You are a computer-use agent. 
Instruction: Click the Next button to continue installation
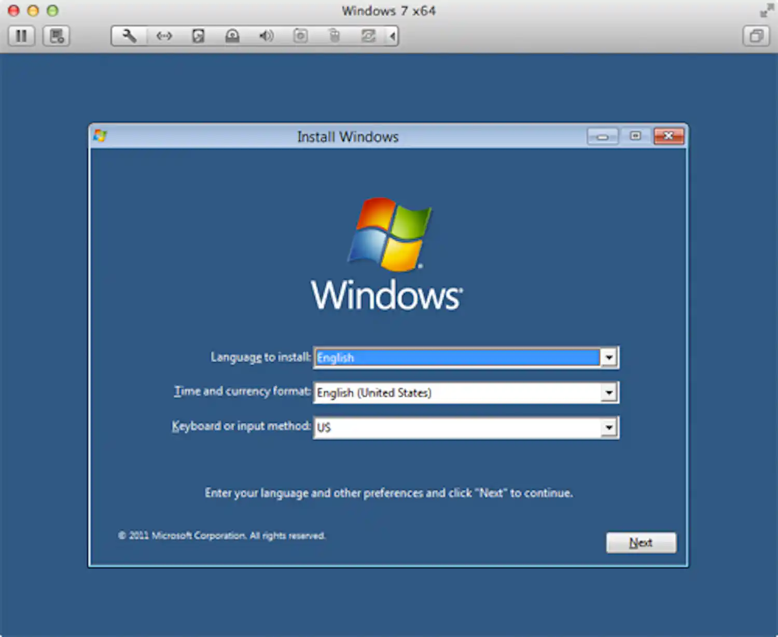pyautogui.click(x=641, y=542)
